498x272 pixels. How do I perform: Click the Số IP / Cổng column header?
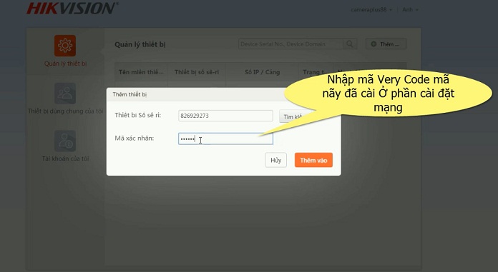tap(263, 72)
